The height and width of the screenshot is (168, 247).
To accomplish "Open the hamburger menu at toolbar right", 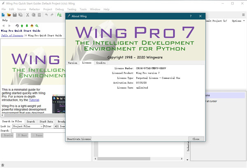I will [243, 15].
